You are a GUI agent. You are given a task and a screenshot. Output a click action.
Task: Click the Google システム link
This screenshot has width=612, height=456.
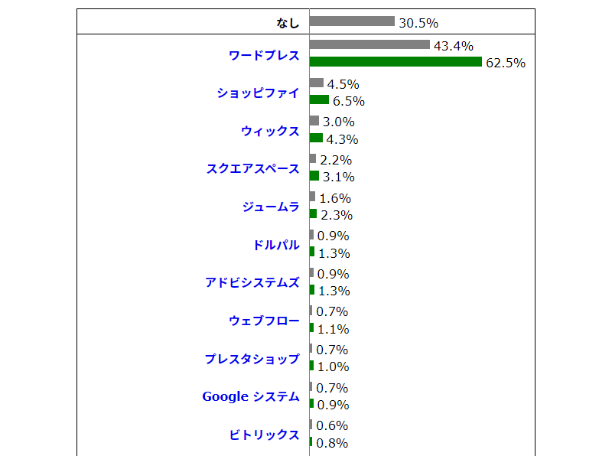coord(251,396)
